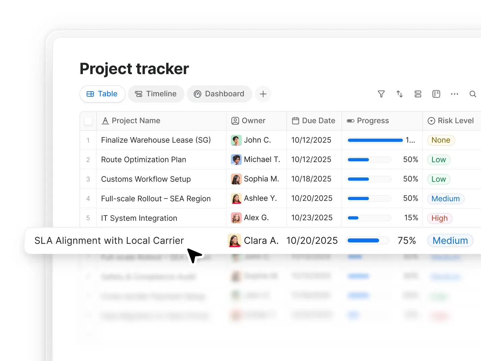Start a search with the magnifier icon
The width and height of the screenshot is (481, 361).
[473, 94]
